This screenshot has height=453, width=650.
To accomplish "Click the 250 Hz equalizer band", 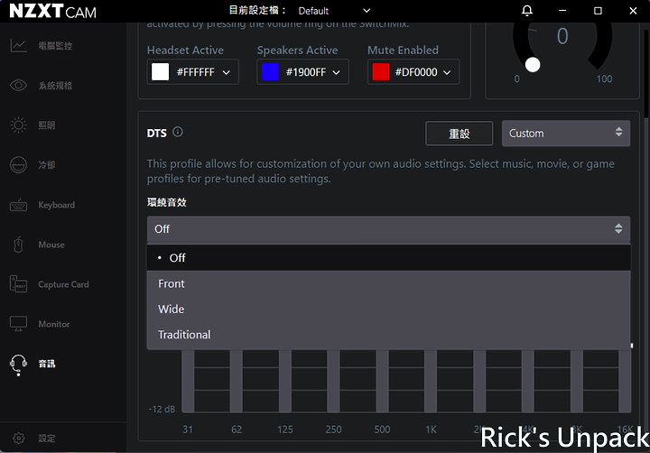I will click(334, 381).
